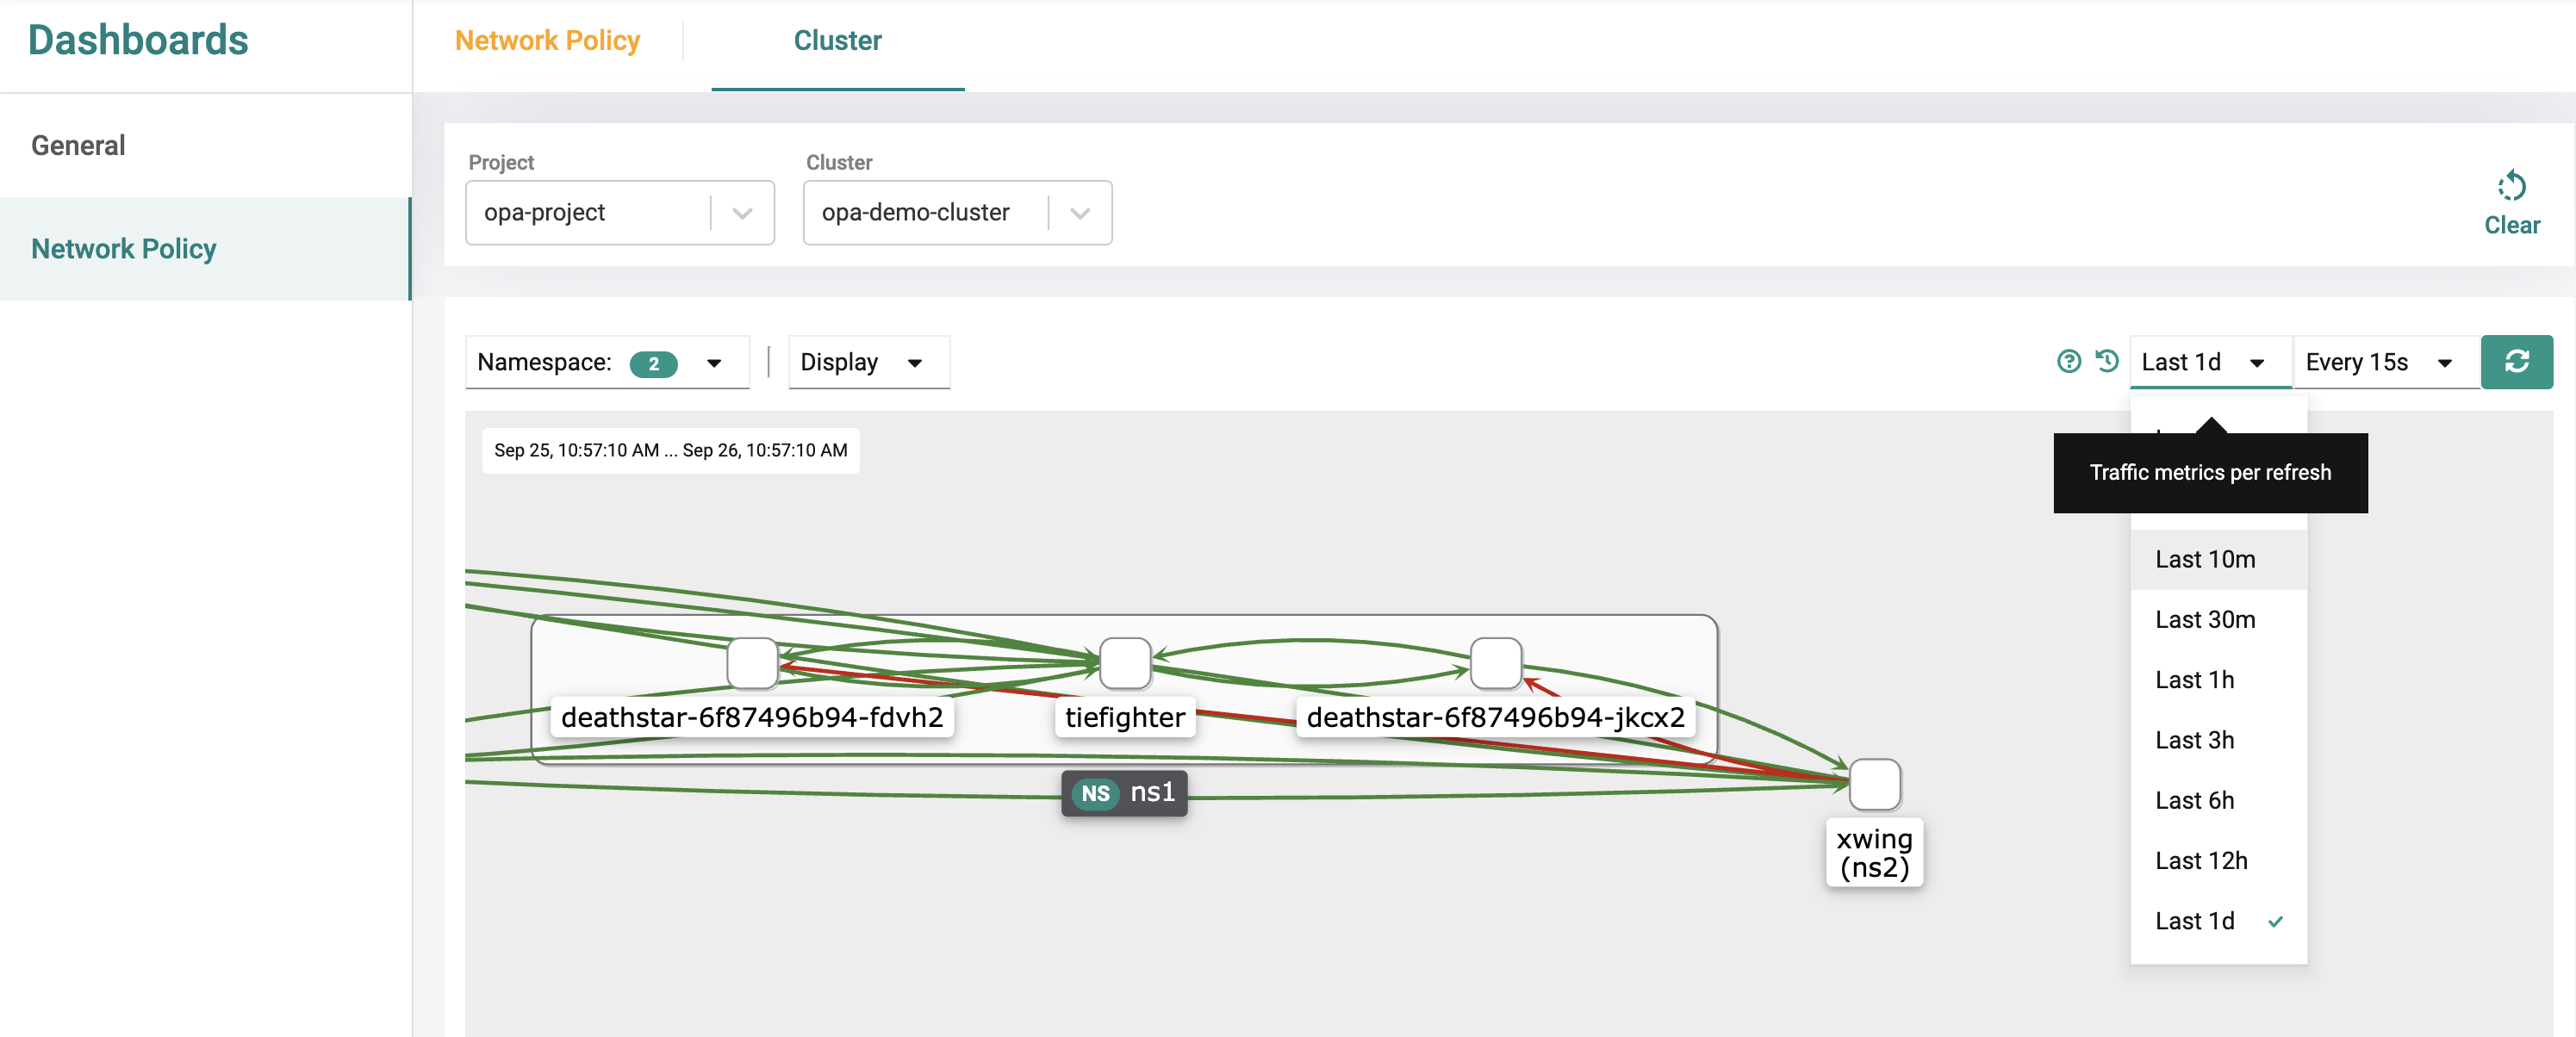
Task: Click the NS ns1 namespace badge
Action: (x=1124, y=793)
